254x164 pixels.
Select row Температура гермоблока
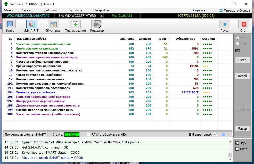(x=118, y=92)
